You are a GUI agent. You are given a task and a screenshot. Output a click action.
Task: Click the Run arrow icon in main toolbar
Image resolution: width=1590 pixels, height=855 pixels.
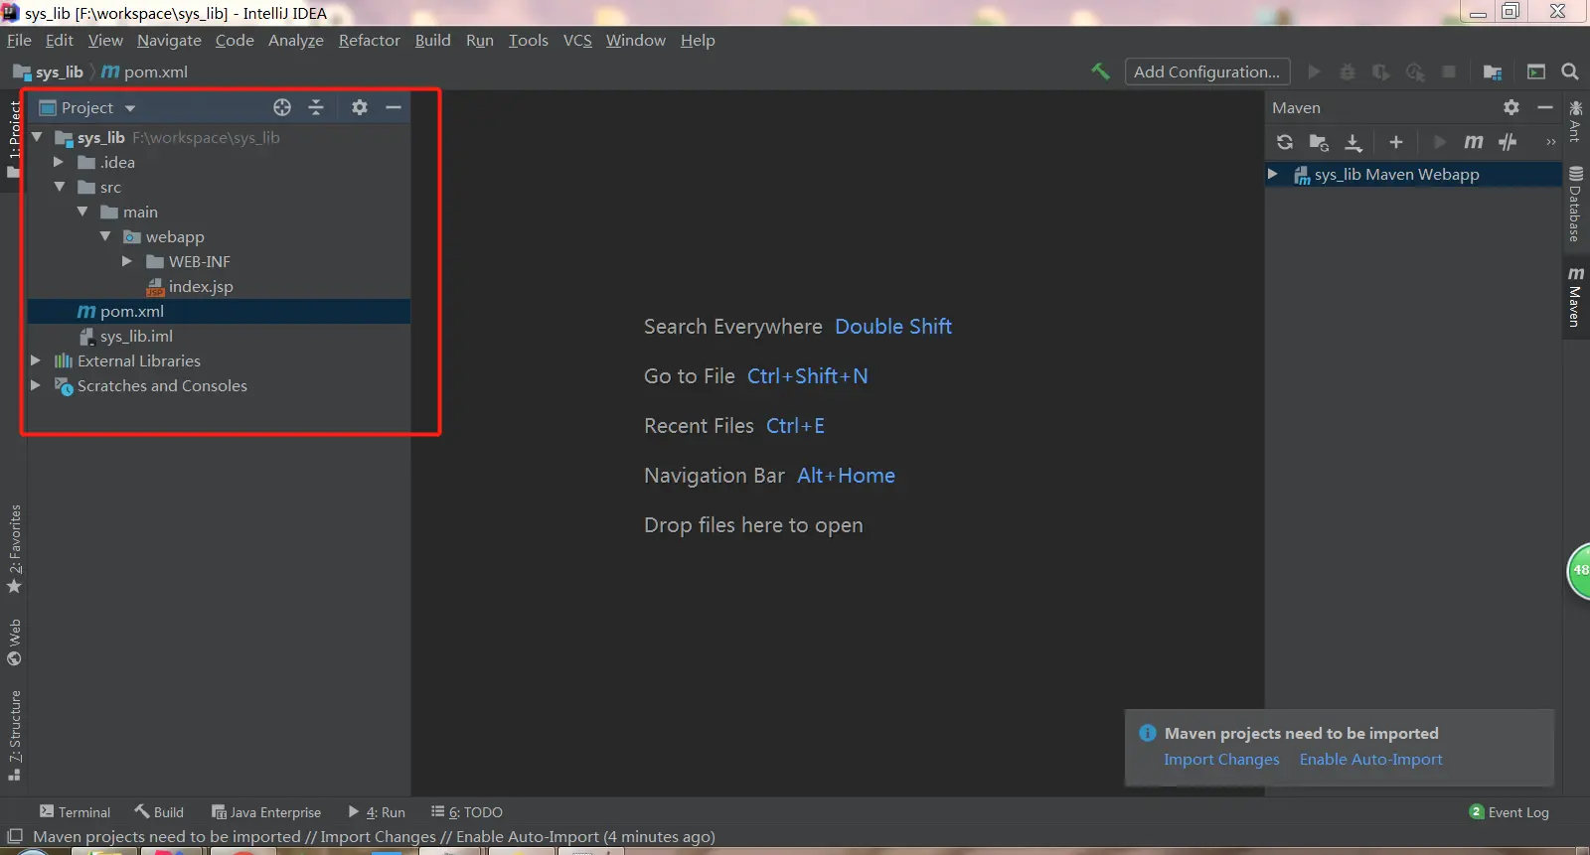point(1314,71)
